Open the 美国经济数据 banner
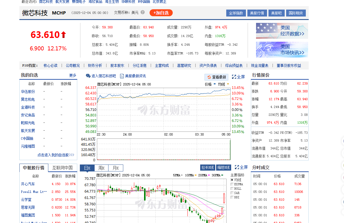The image size is (344, 223). click(x=282, y=31)
